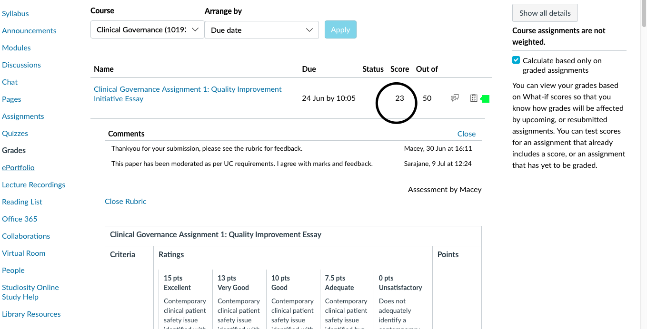Select Grades in course navigation
647x329 pixels.
coord(14,150)
